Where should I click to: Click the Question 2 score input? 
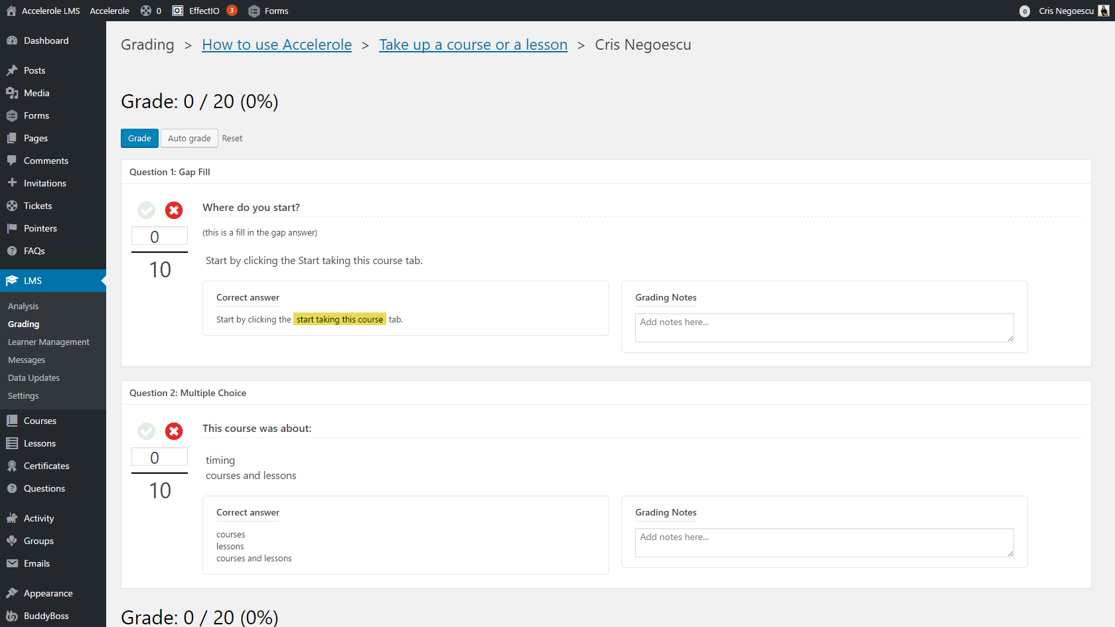pos(159,457)
